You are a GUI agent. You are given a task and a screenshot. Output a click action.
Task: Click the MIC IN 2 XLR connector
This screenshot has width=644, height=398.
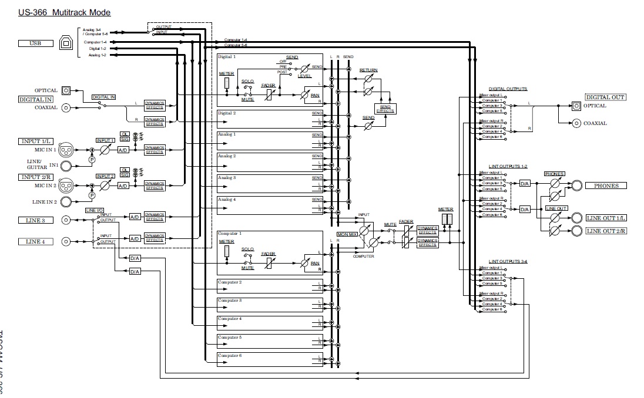click(x=66, y=186)
